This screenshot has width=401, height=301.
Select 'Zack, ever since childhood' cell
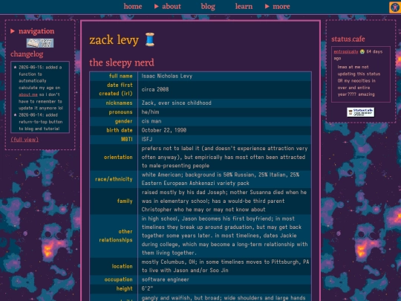coord(177,103)
